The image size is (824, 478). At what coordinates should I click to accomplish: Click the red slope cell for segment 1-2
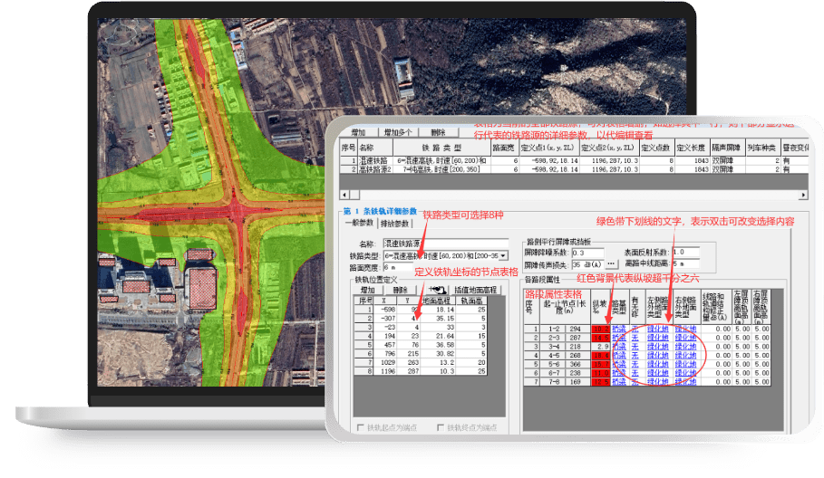pyautogui.click(x=600, y=329)
